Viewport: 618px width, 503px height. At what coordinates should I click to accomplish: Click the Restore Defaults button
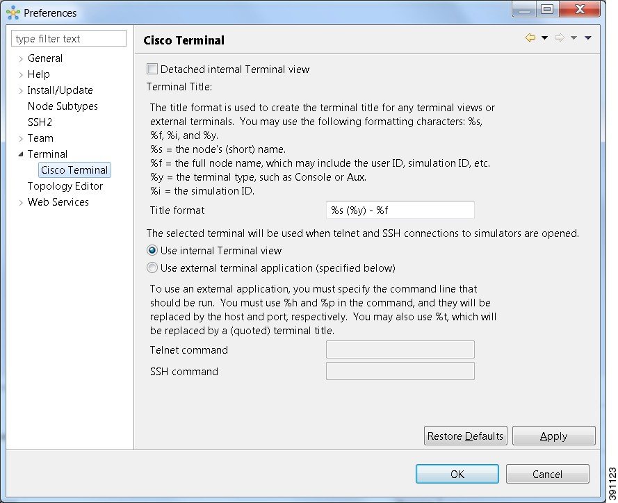point(465,436)
